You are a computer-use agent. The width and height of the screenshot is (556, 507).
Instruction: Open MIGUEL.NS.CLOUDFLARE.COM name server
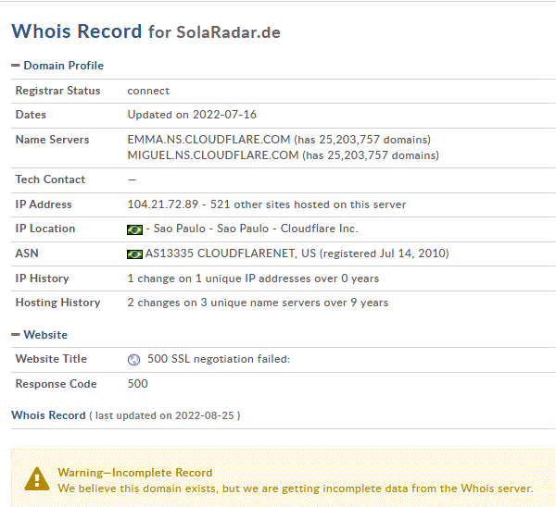pos(213,155)
